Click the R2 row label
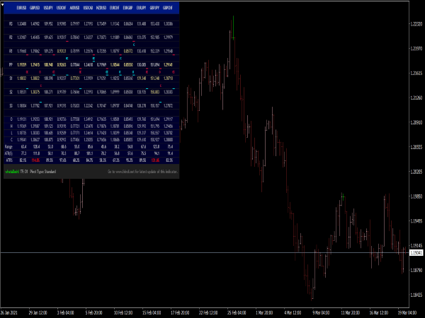The width and height of the screenshot is (425, 318). point(11,37)
